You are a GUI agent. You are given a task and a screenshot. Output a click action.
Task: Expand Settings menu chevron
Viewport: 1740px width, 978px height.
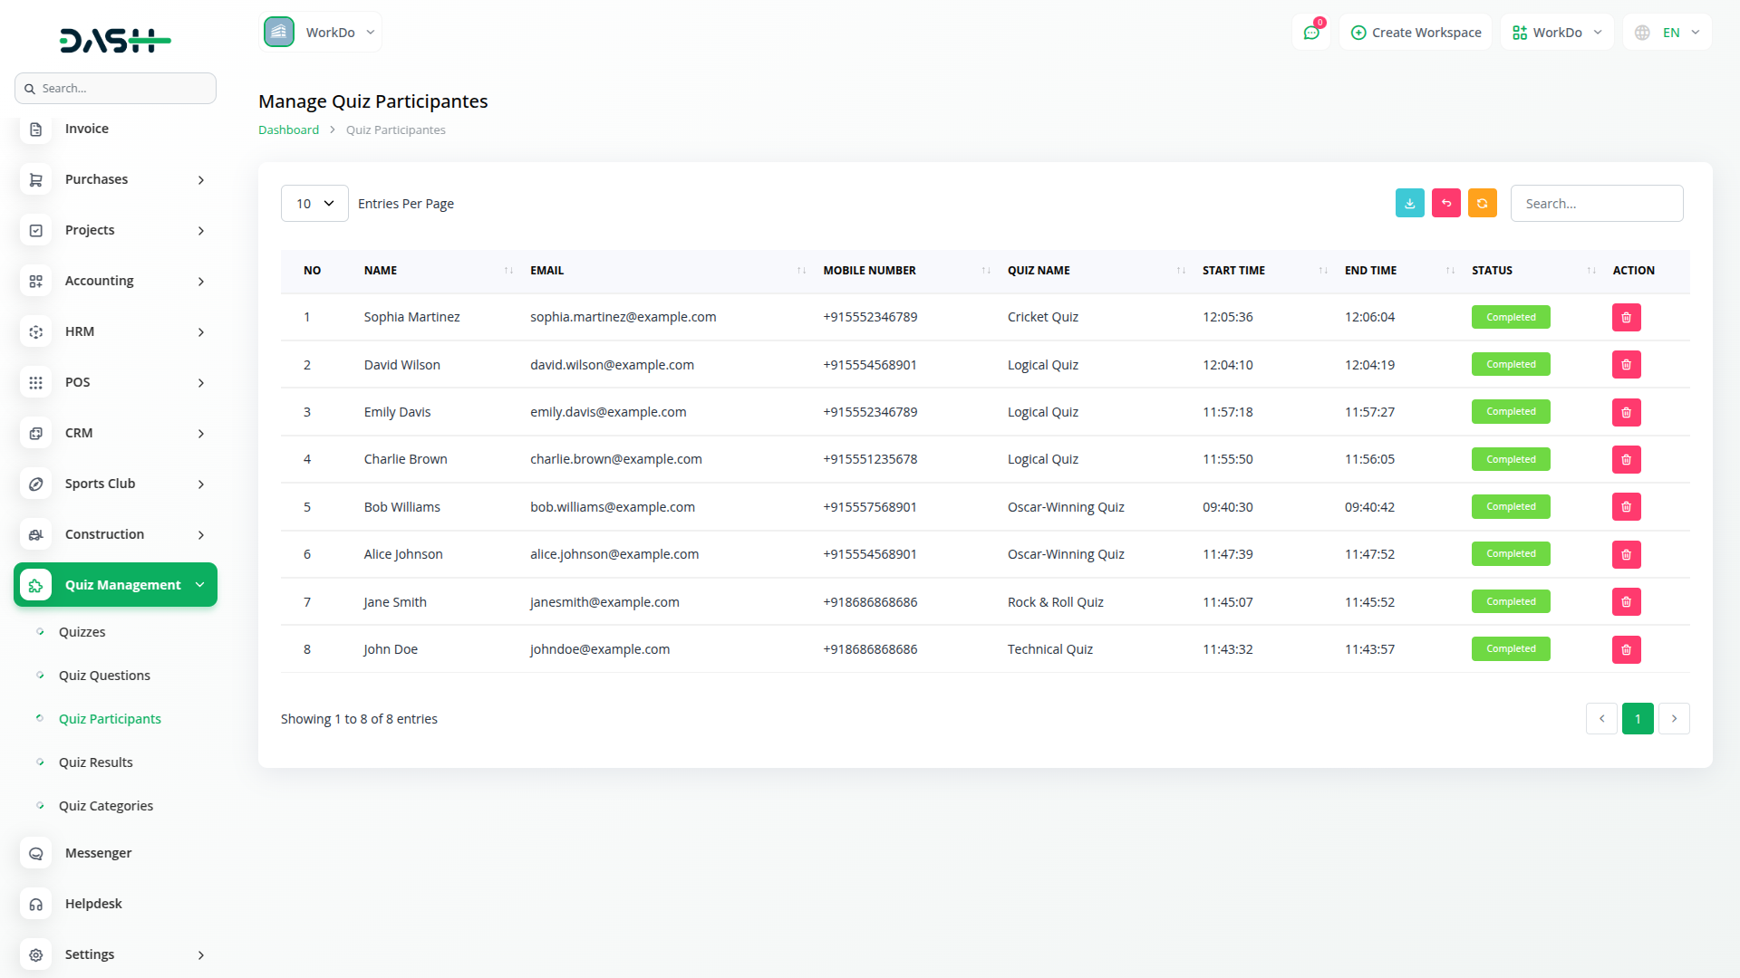[x=201, y=955]
